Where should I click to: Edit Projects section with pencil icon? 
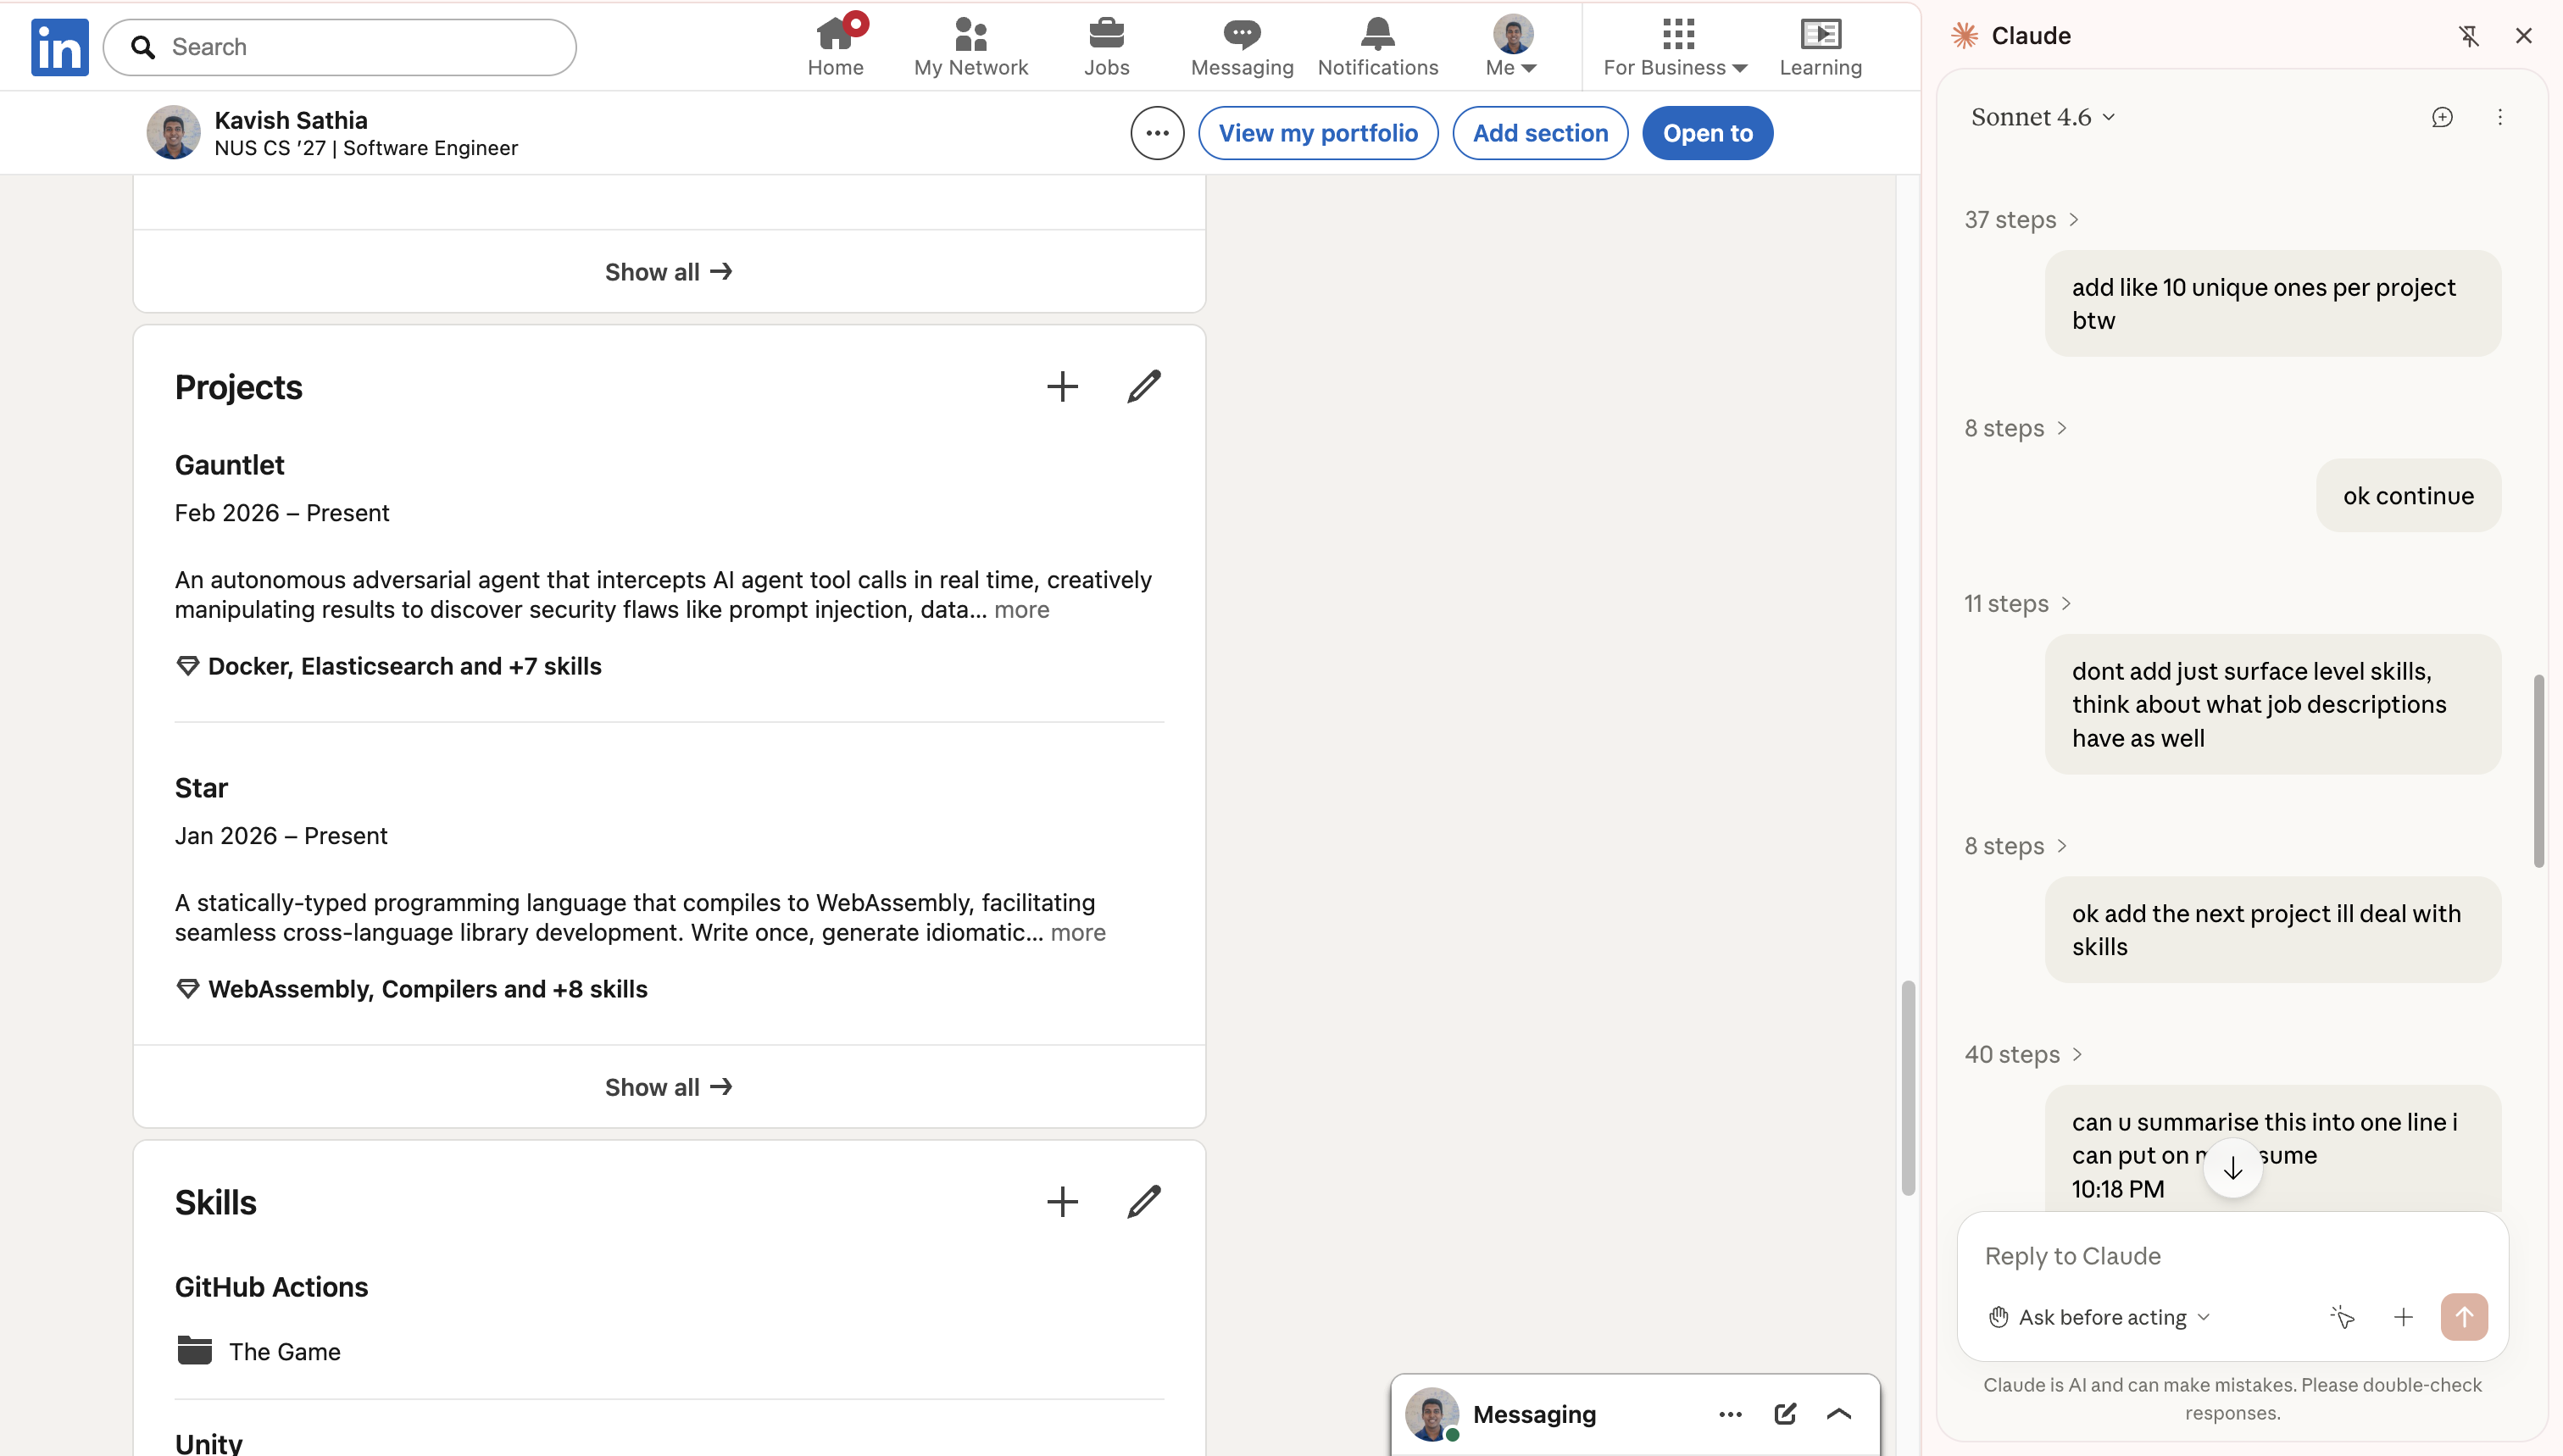click(1143, 387)
